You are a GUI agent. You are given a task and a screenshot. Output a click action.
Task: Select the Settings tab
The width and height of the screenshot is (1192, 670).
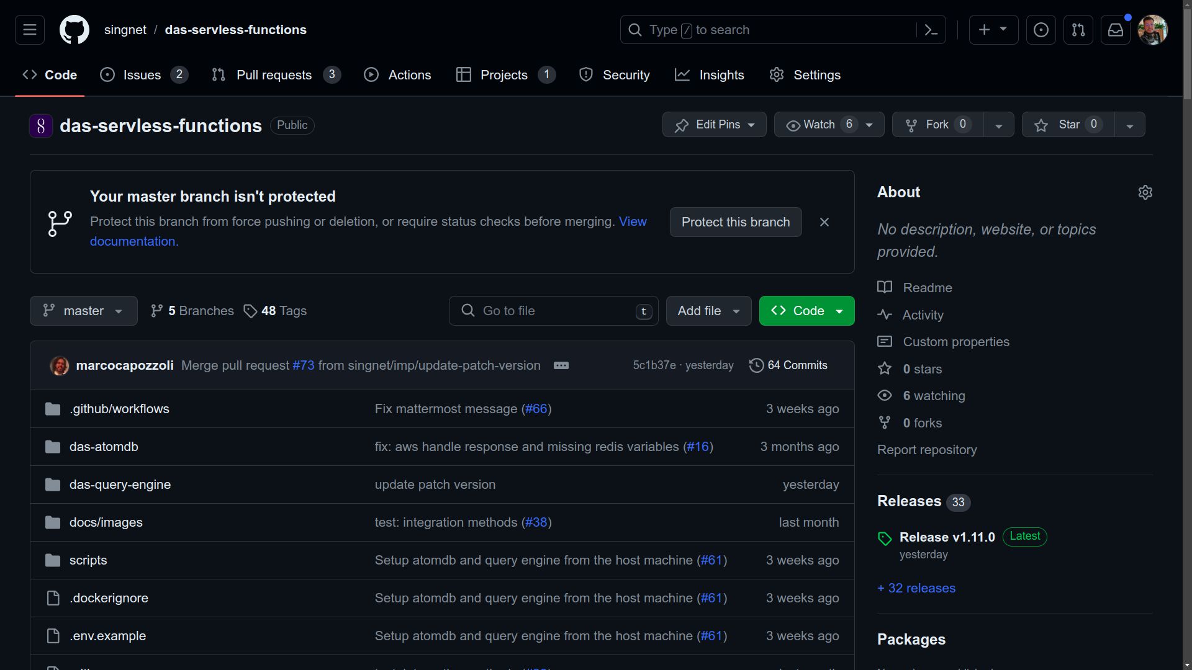[805, 75]
